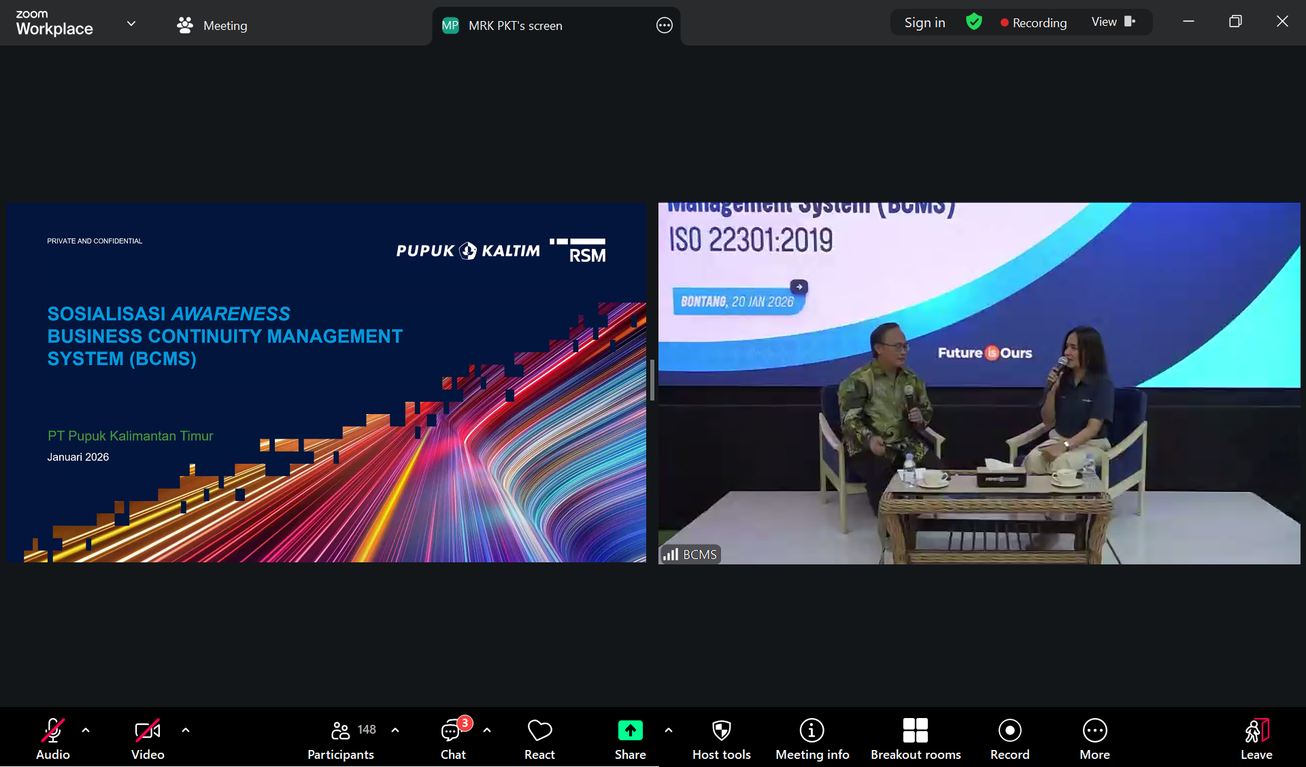Viewport: 1306px width, 767px height.
Task: Minimize the Zoom window
Action: pos(1188,22)
